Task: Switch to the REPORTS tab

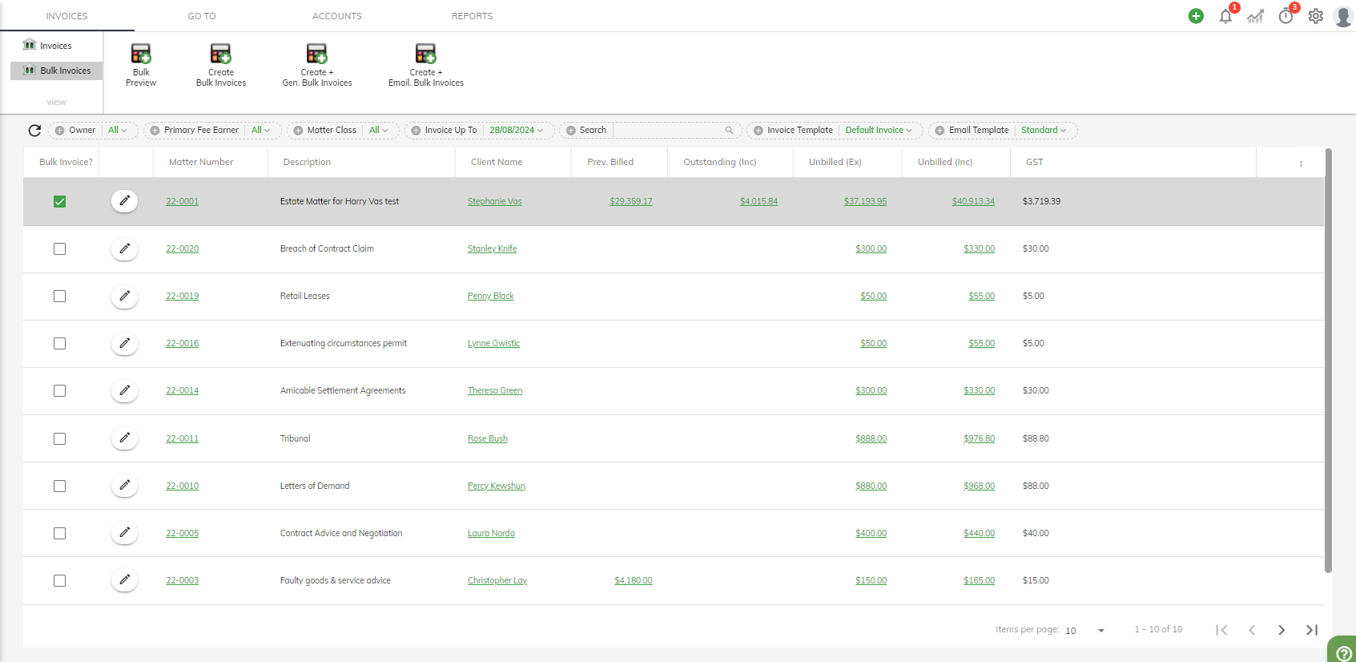Action: pyautogui.click(x=473, y=16)
